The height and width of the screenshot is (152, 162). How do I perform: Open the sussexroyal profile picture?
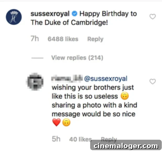coord(14,17)
